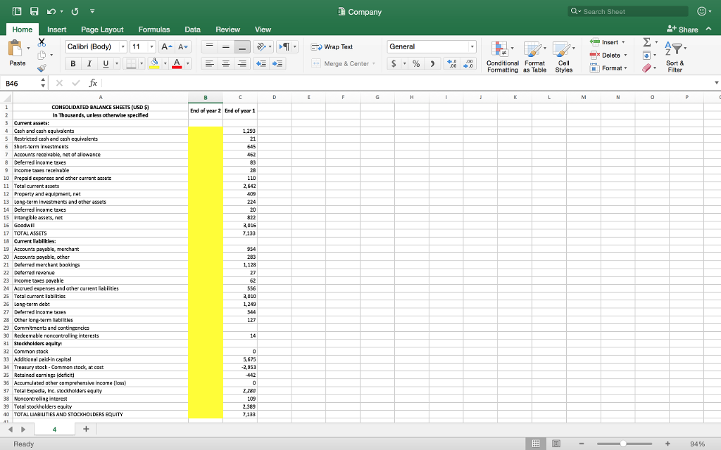Screen dimensions: 721x450
Task: Toggle align text right
Action: tap(242, 63)
